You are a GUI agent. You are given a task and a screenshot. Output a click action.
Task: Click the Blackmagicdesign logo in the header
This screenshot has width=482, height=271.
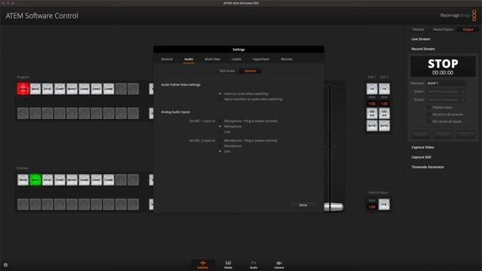tap(458, 15)
